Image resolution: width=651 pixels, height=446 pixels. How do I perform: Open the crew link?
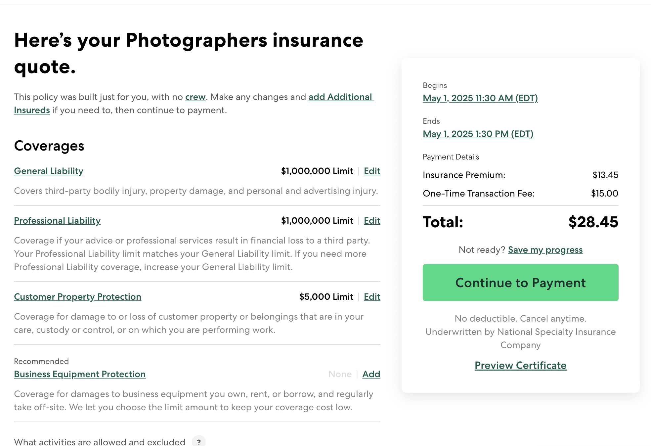(x=195, y=97)
